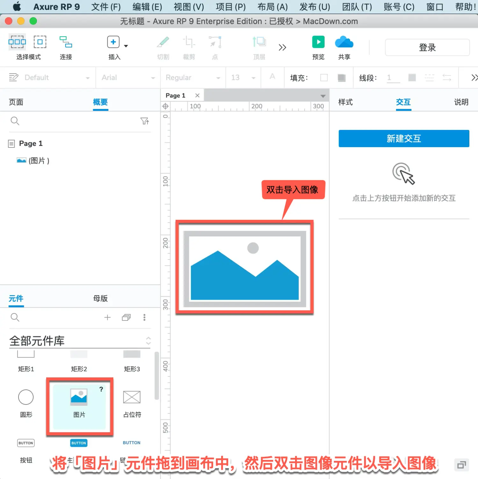Open the canvas tab list dropdown arrow
The image size is (478, 479).
323,96
